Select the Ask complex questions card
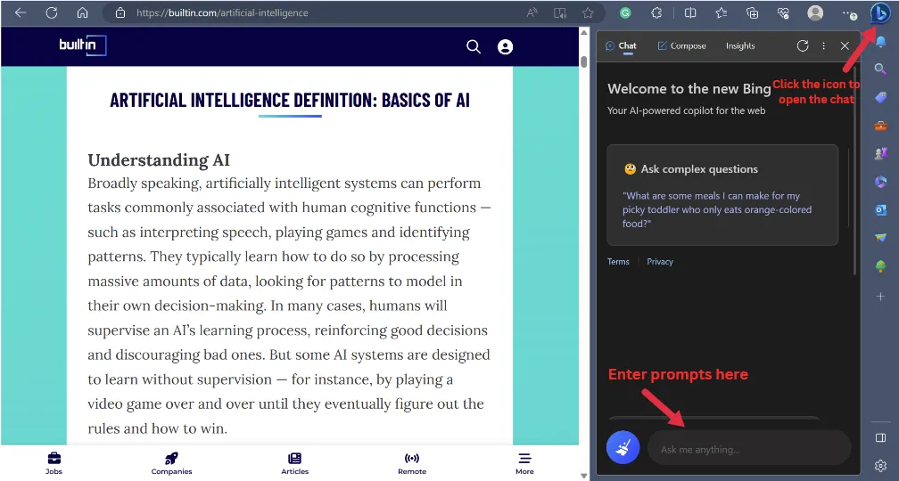 (x=722, y=195)
